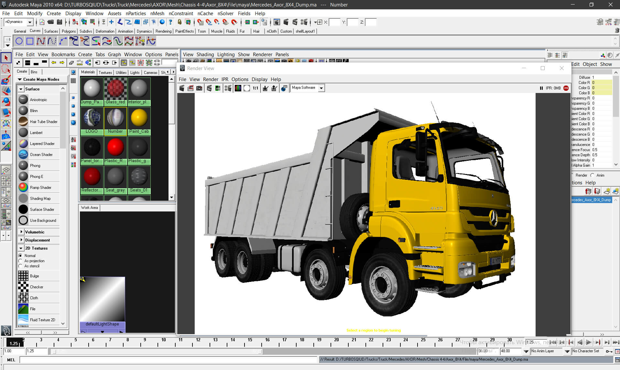The height and width of the screenshot is (370, 620).
Task: Click the Snapshot camera icon in Render View
Action: click(199, 88)
